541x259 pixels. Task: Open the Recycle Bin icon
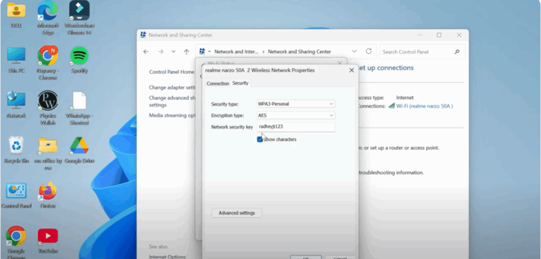click(16, 146)
